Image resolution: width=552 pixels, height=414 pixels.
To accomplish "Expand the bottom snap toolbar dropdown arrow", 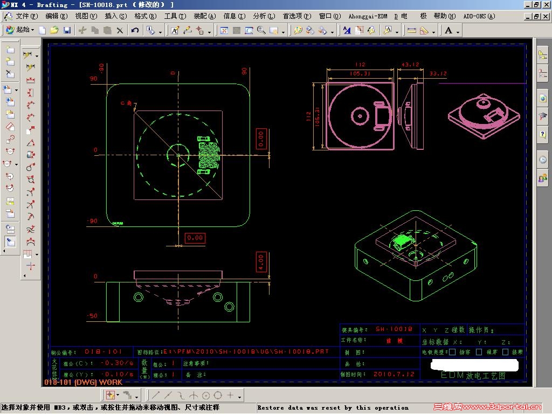I will (239, 397).
